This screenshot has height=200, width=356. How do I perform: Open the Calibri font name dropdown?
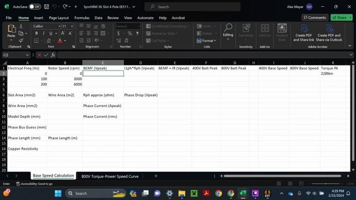point(60,26)
